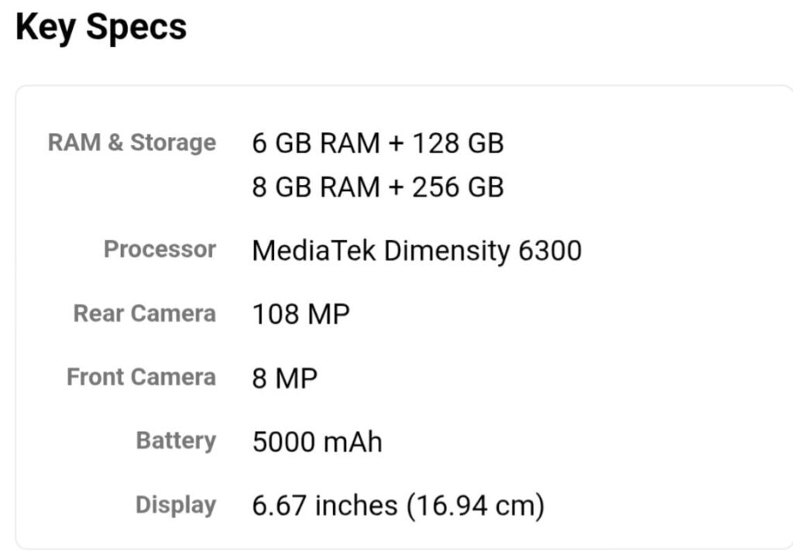
Task: Click the word Dimensity in processor value
Action: pyautogui.click(x=448, y=252)
